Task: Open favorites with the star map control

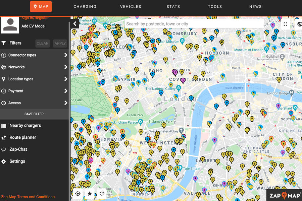Action: click(90, 194)
